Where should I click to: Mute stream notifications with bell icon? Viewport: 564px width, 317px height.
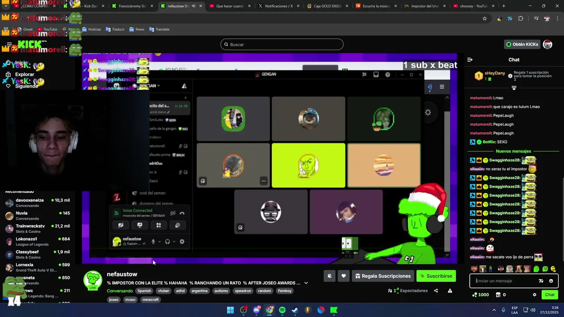(329, 276)
